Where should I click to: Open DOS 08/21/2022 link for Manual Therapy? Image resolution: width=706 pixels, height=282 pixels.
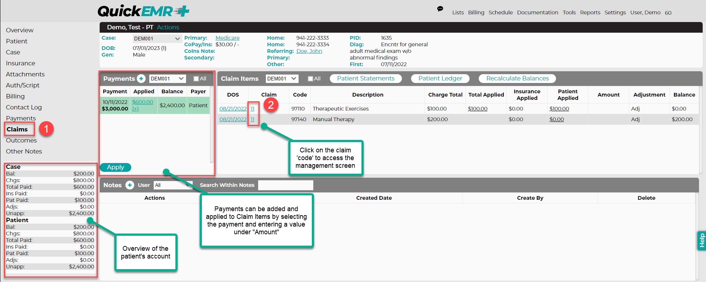point(233,119)
